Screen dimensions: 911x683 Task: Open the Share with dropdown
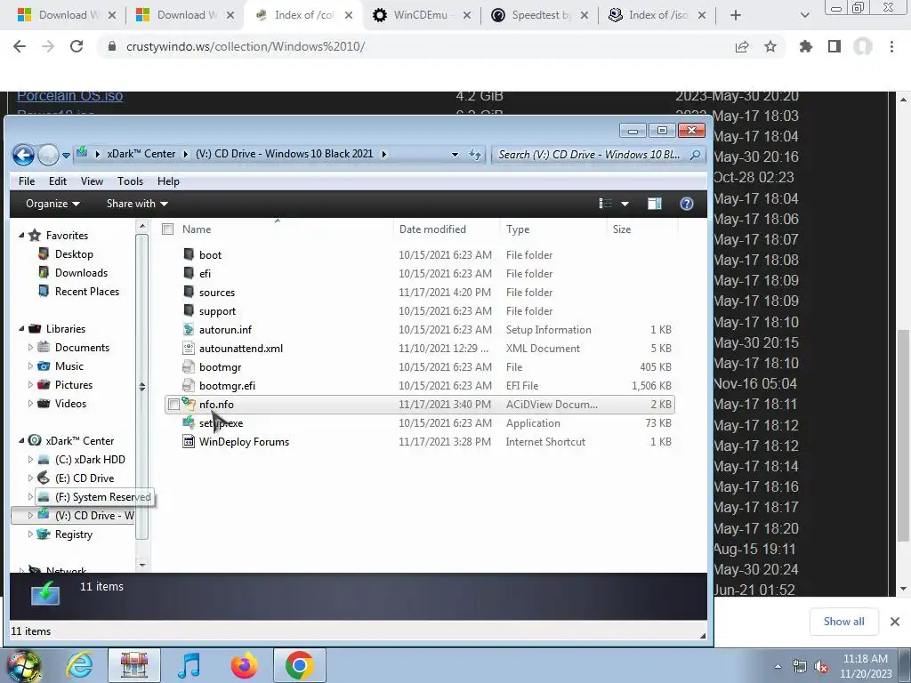137,204
